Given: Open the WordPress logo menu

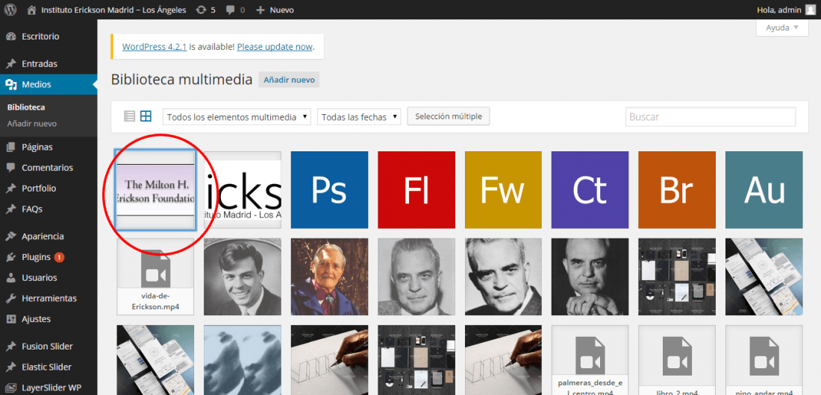Looking at the screenshot, I should [10, 10].
